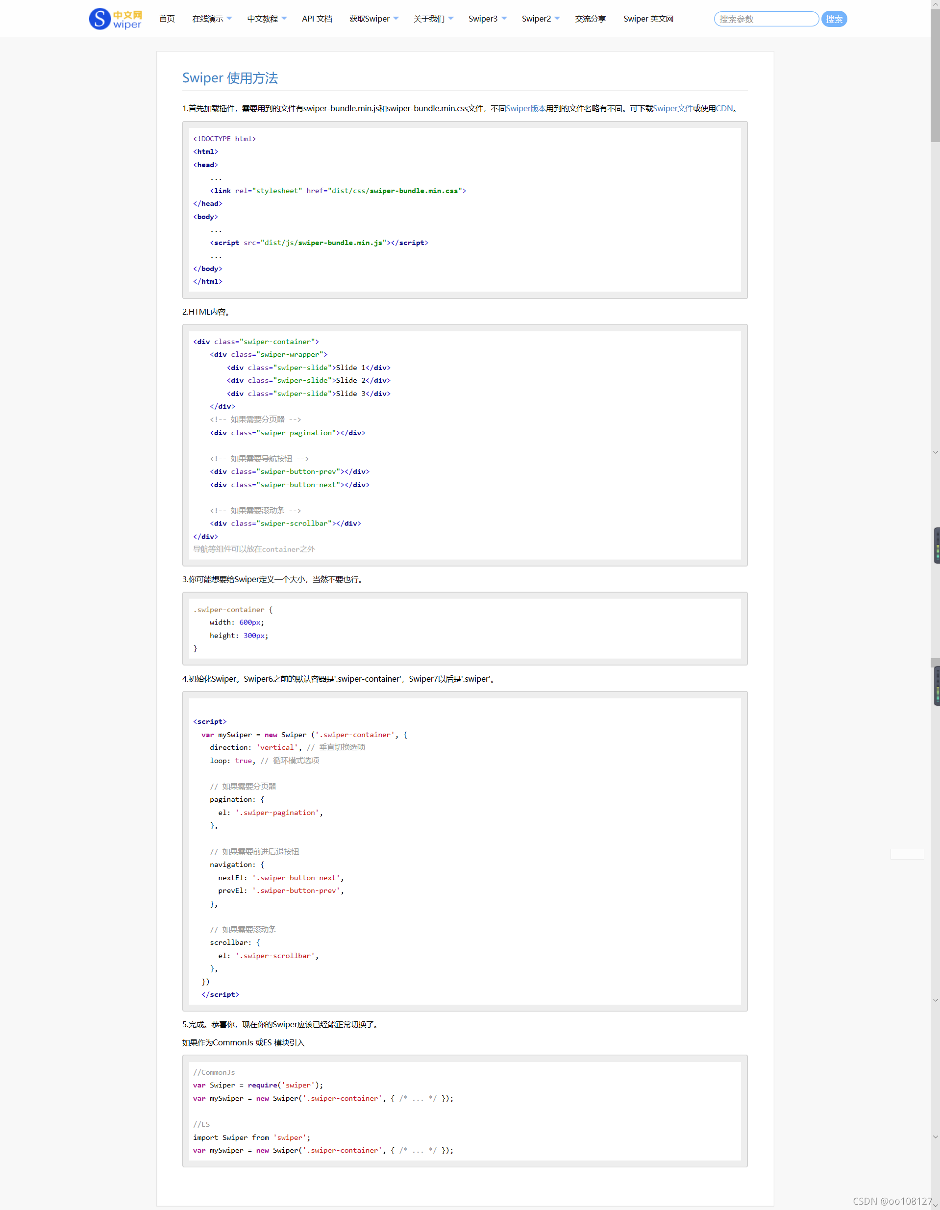940x1210 pixels.
Task: Open the 交流分享 menu item
Action: [x=591, y=19]
